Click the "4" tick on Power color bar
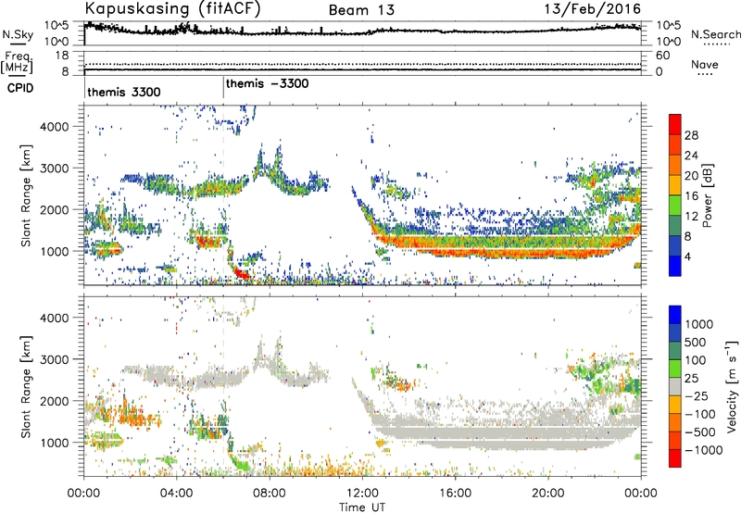Image resolution: width=741 pixels, height=513 pixels. [688, 256]
